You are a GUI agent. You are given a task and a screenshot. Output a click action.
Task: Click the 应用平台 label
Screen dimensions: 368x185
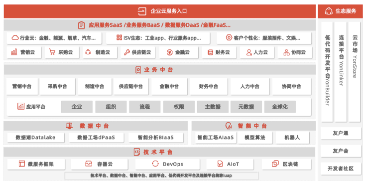(36, 107)
